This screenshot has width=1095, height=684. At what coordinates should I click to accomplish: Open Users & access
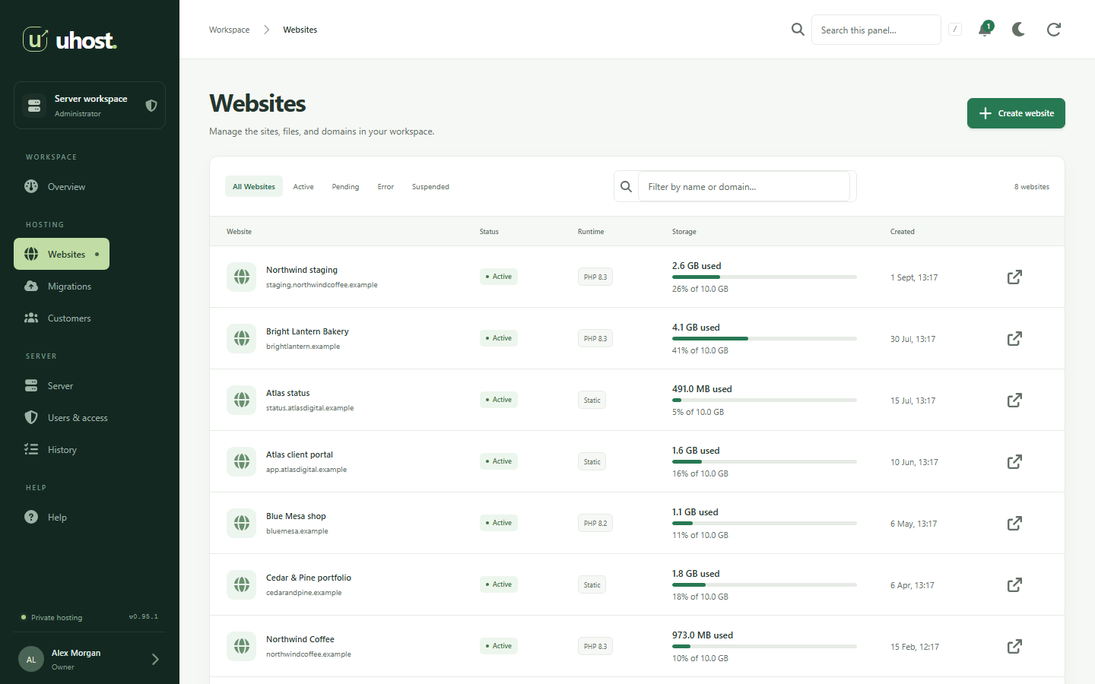[x=66, y=418]
